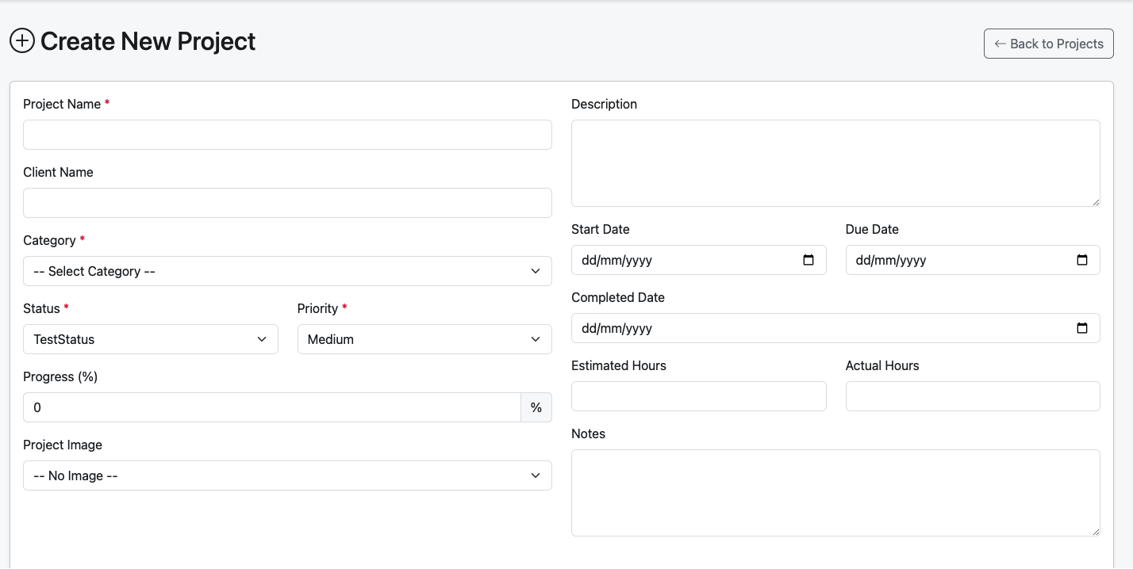Open the Project Image dropdown

click(x=287, y=475)
